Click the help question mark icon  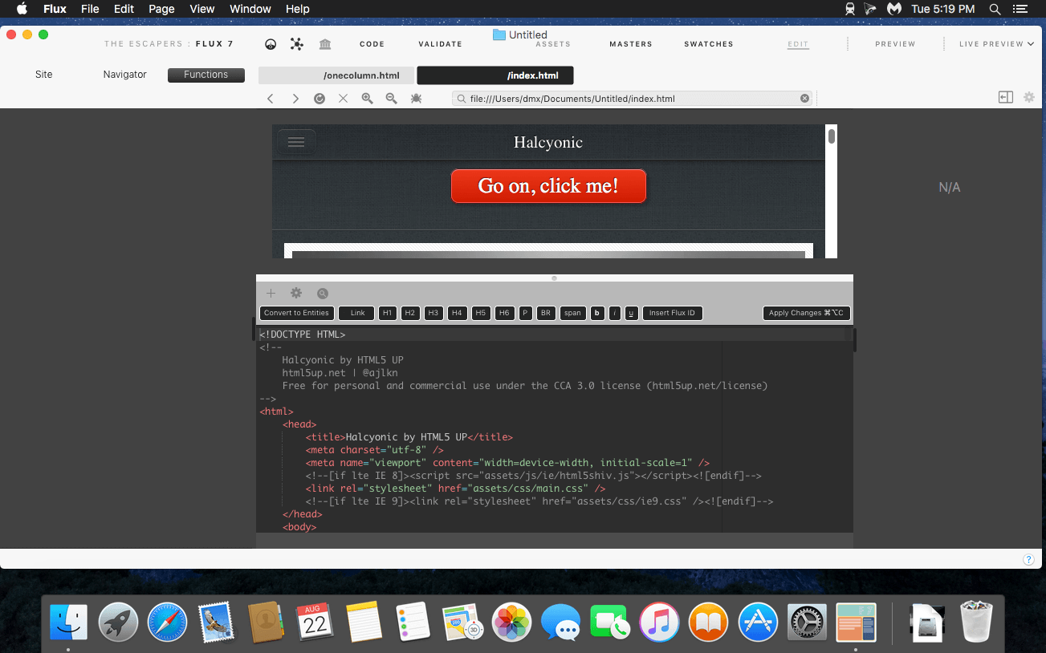(x=1028, y=559)
